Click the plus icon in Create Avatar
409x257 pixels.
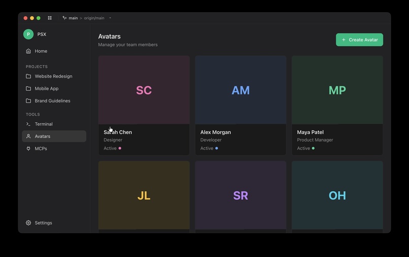(x=344, y=40)
